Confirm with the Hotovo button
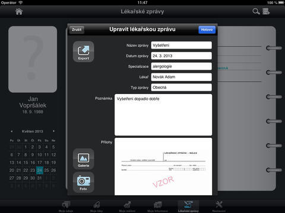 pos(207,30)
